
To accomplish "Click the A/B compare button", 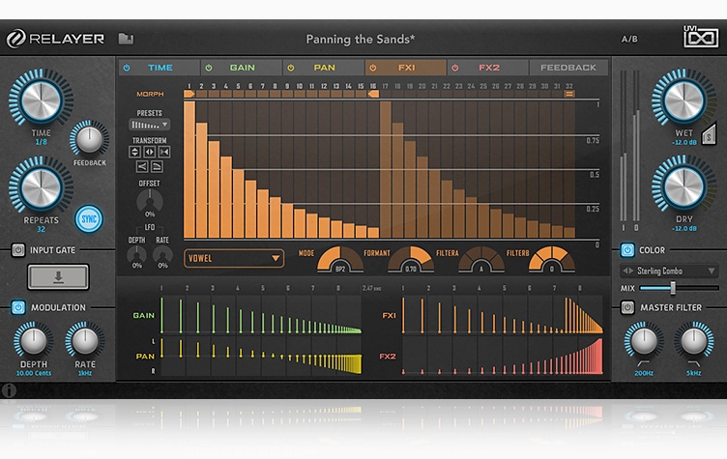I will 629,40.
